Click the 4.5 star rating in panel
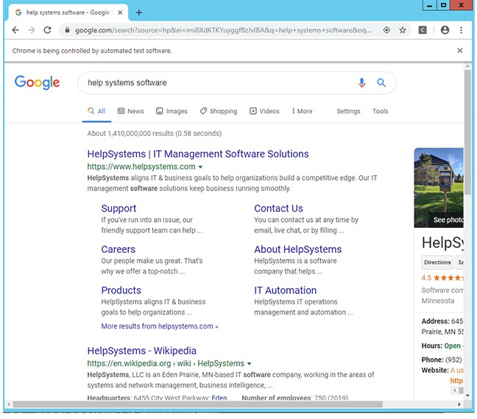477x419 pixels. pos(442,278)
